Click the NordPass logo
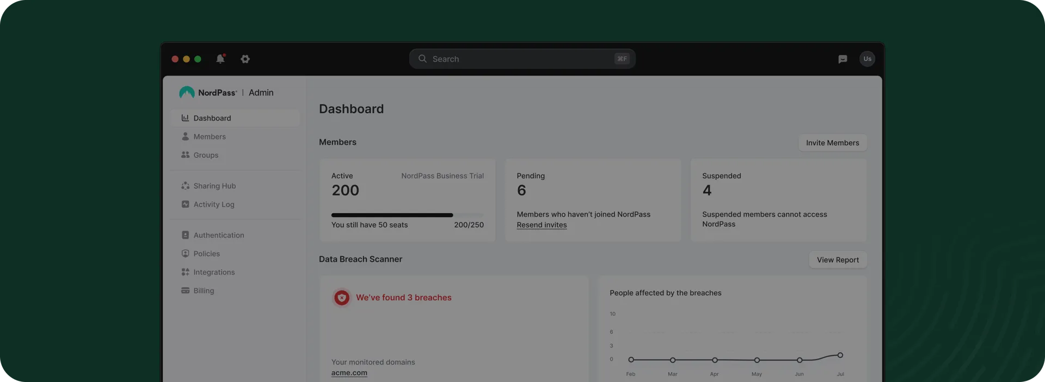Image resolution: width=1045 pixels, height=382 pixels. click(x=208, y=93)
